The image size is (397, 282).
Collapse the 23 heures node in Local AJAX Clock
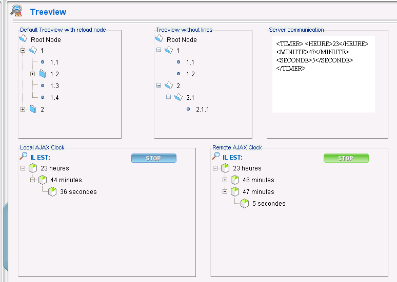[23, 168]
